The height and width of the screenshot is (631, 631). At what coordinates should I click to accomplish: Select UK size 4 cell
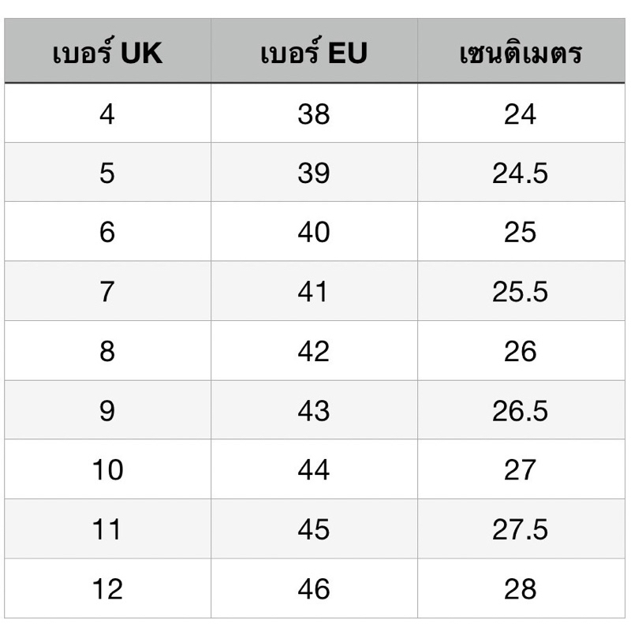point(107,113)
